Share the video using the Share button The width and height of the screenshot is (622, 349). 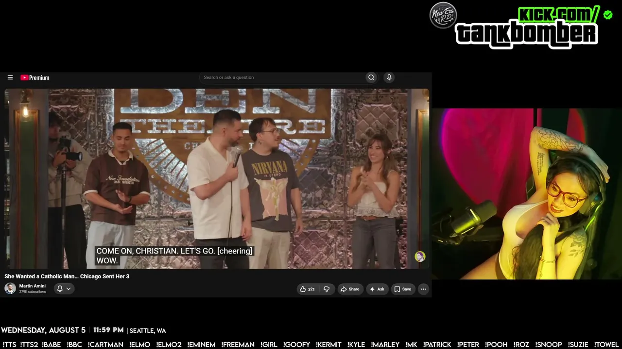point(350,289)
